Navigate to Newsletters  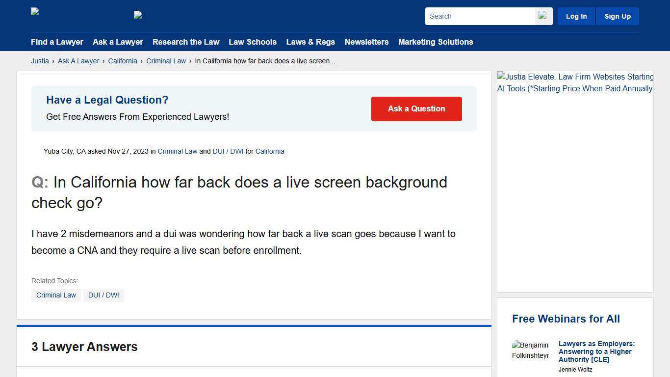click(x=366, y=42)
